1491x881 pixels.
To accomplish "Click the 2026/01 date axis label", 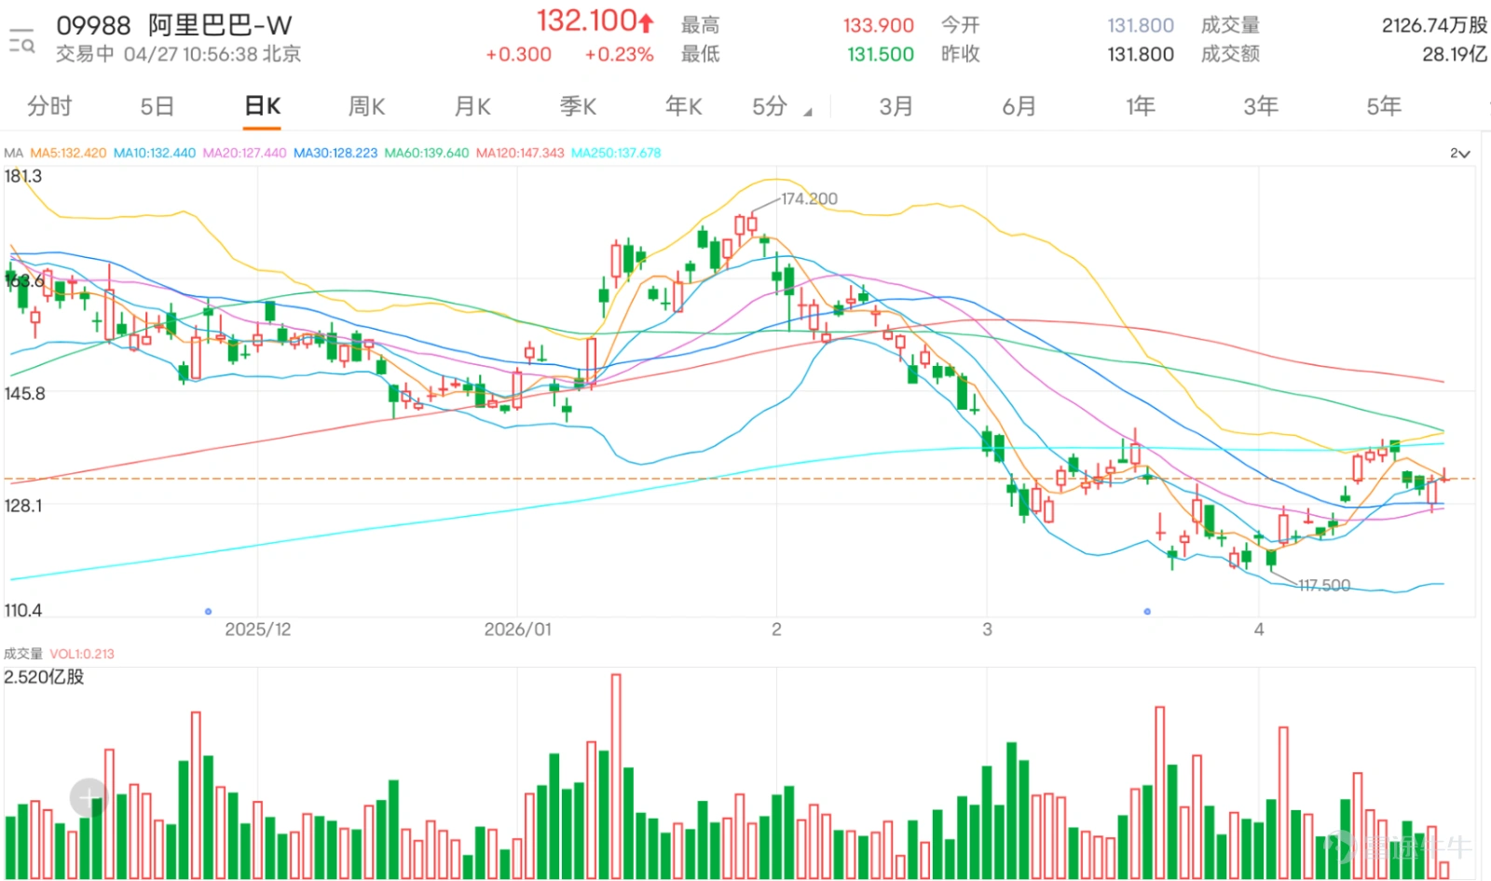I will (x=517, y=630).
